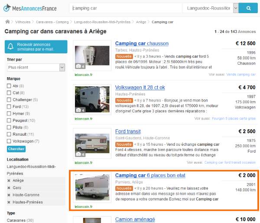The image size is (260, 223).
Task: Open the 6 places camping car thumbnail
Action: pyautogui.click(x=92, y=187)
